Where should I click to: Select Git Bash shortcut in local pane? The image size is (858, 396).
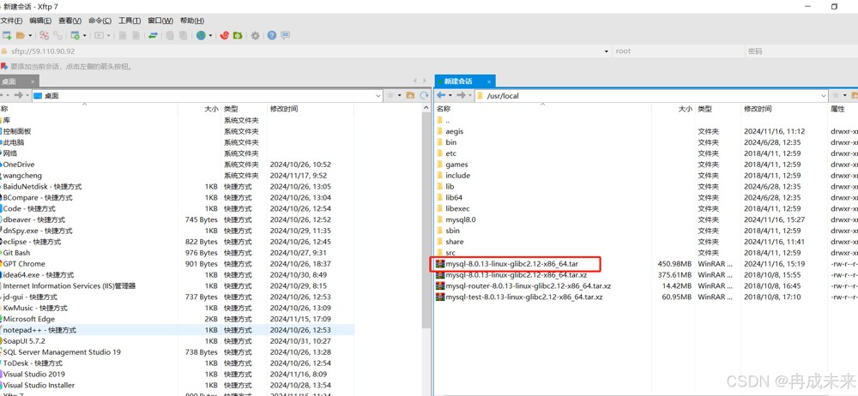(16, 253)
